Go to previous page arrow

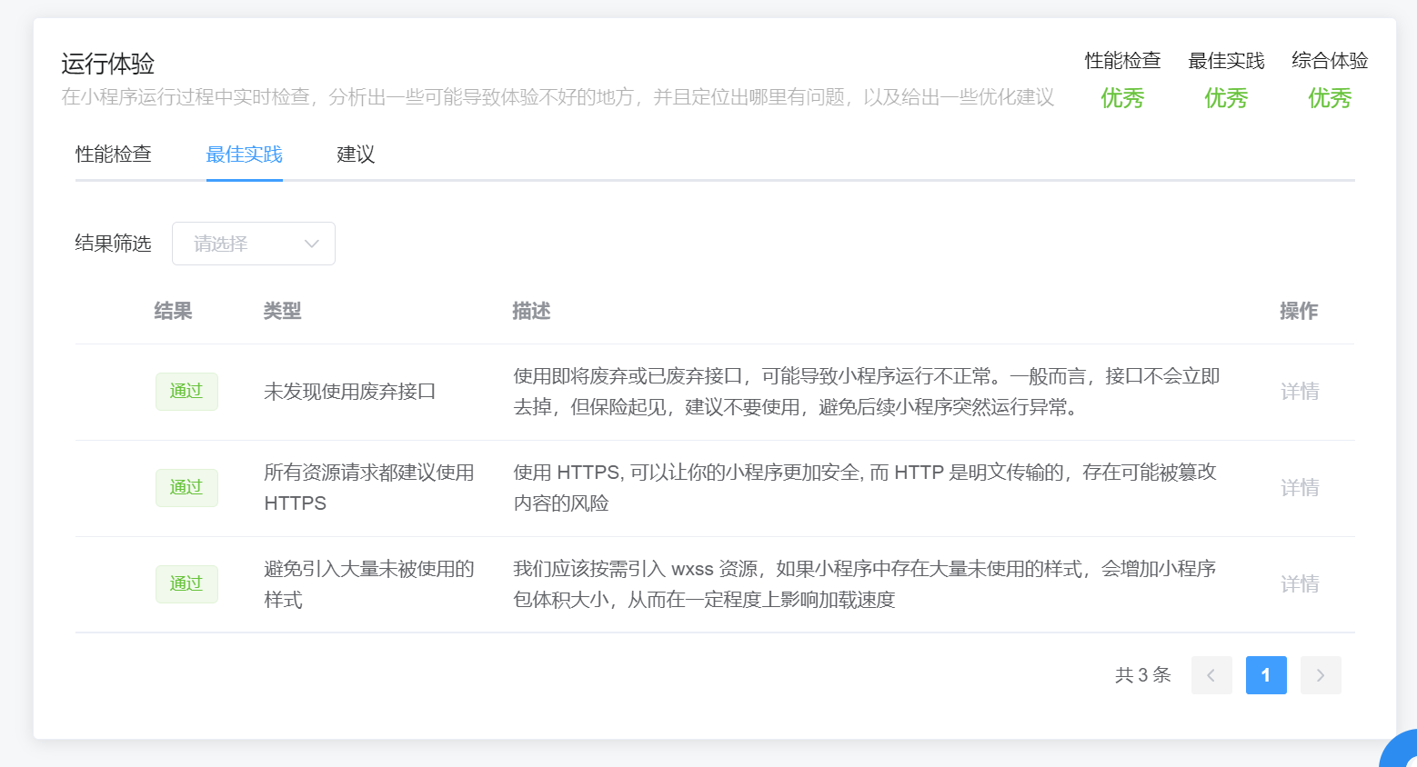(x=1211, y=675)
